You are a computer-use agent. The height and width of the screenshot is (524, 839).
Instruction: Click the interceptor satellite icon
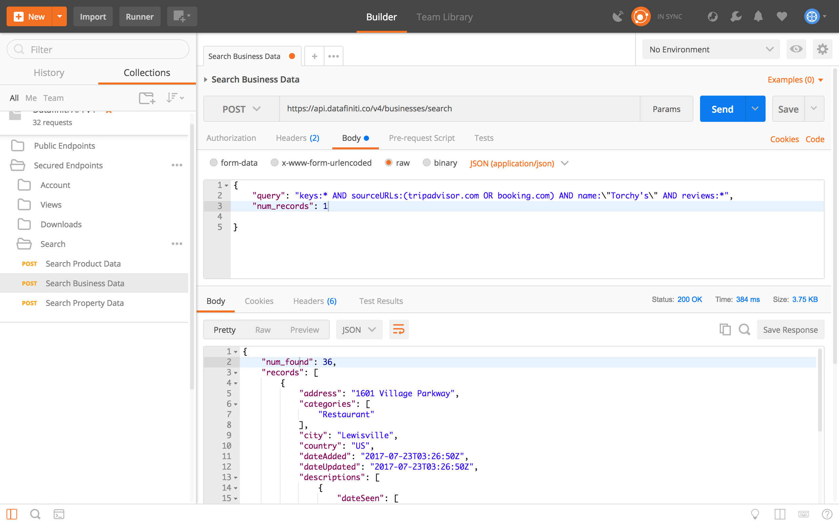click(x=618, y=16)
